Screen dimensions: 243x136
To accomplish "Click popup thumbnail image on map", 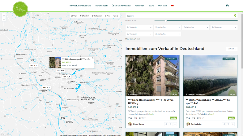I will 55,63.
